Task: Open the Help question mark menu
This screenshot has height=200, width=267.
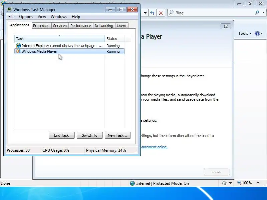Action: [259, 33]
